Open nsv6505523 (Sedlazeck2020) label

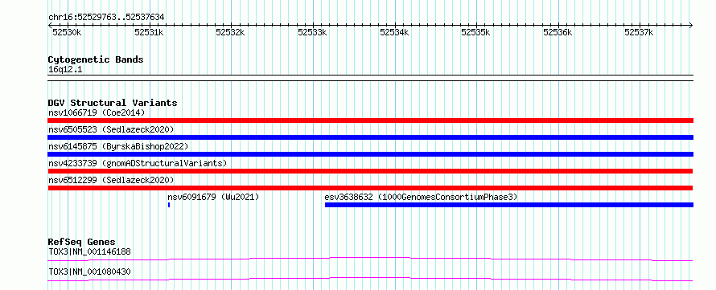(x=111, y=129)
